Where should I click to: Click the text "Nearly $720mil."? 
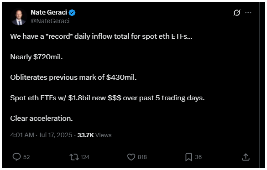click(37, 57)
